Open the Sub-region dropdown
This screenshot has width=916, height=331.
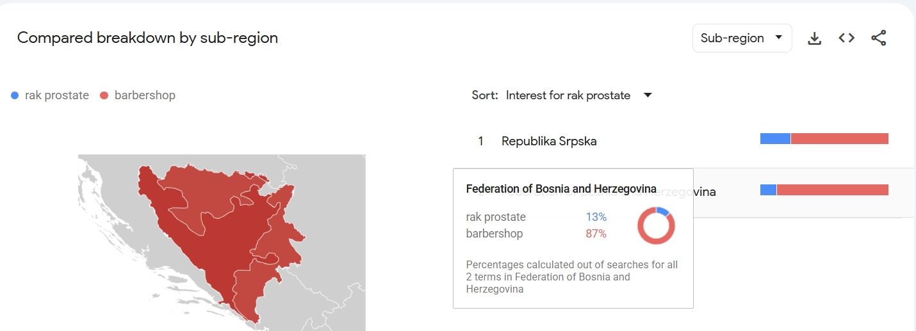(x=742, y=38)
